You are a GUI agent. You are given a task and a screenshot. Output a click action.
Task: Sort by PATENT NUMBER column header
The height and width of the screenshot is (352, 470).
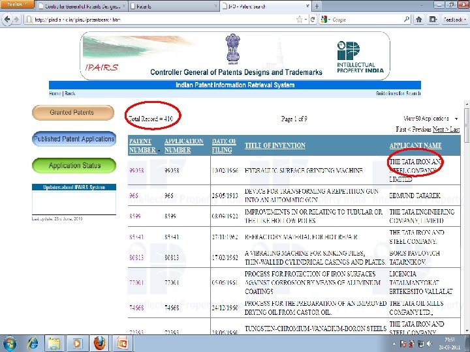142,145
